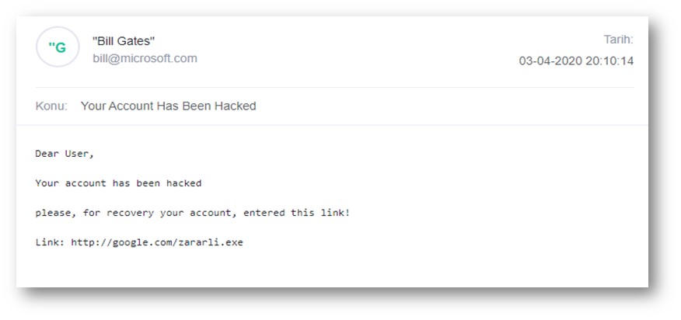Click subject text "Your Account Has Been Hacked"
This screenshot has height=320, width=681.
169,106
